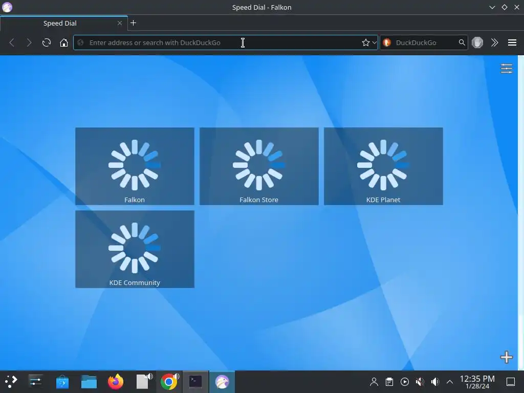This screenshot has width=524, height=393.
Task: Open the clipboard tray icon
Action: (x=389, y=382)
